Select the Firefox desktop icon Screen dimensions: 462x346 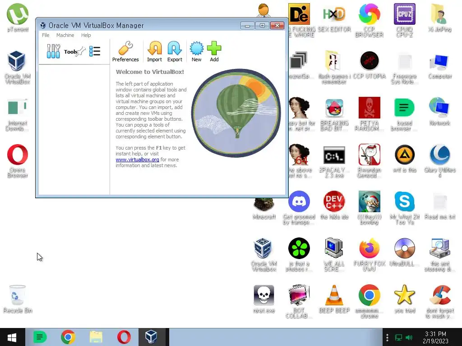(369, 255)
